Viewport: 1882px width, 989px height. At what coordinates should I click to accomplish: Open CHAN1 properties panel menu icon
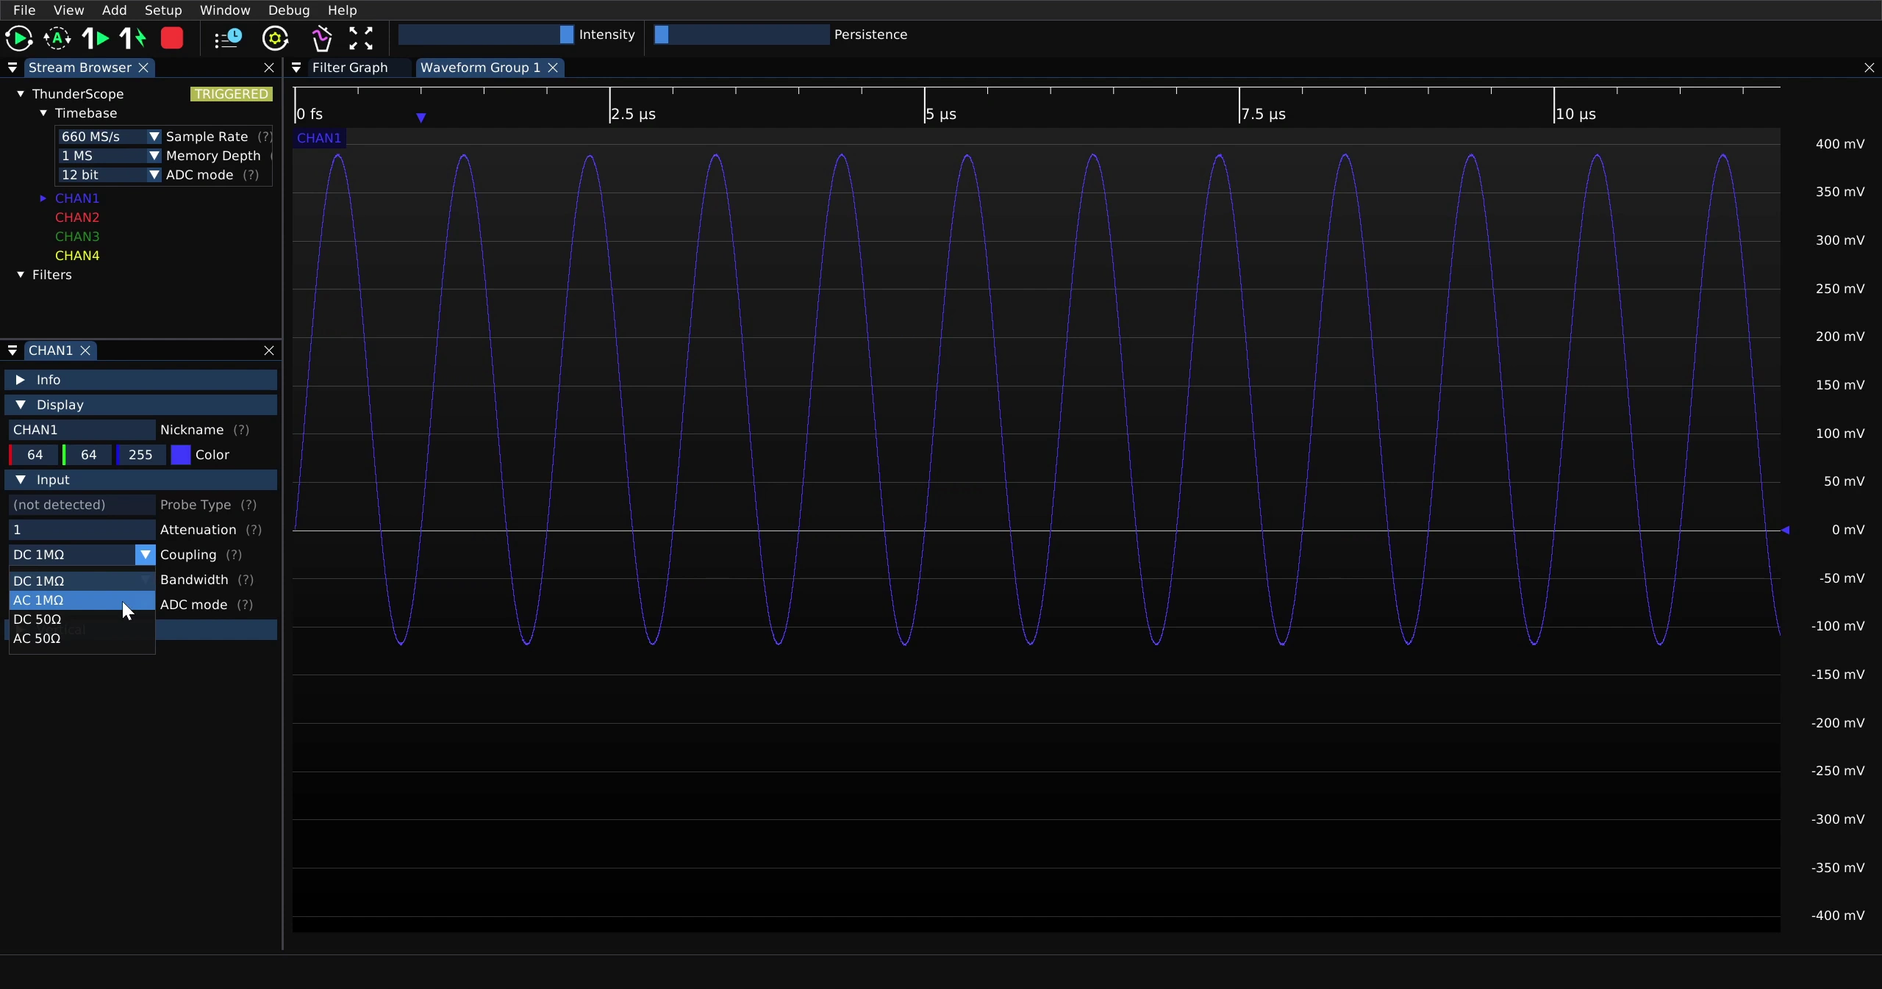(x=12, y=350)
